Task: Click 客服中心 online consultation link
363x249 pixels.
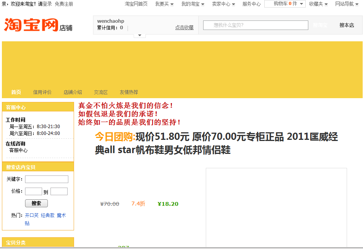Action: [x=18, y=150]
